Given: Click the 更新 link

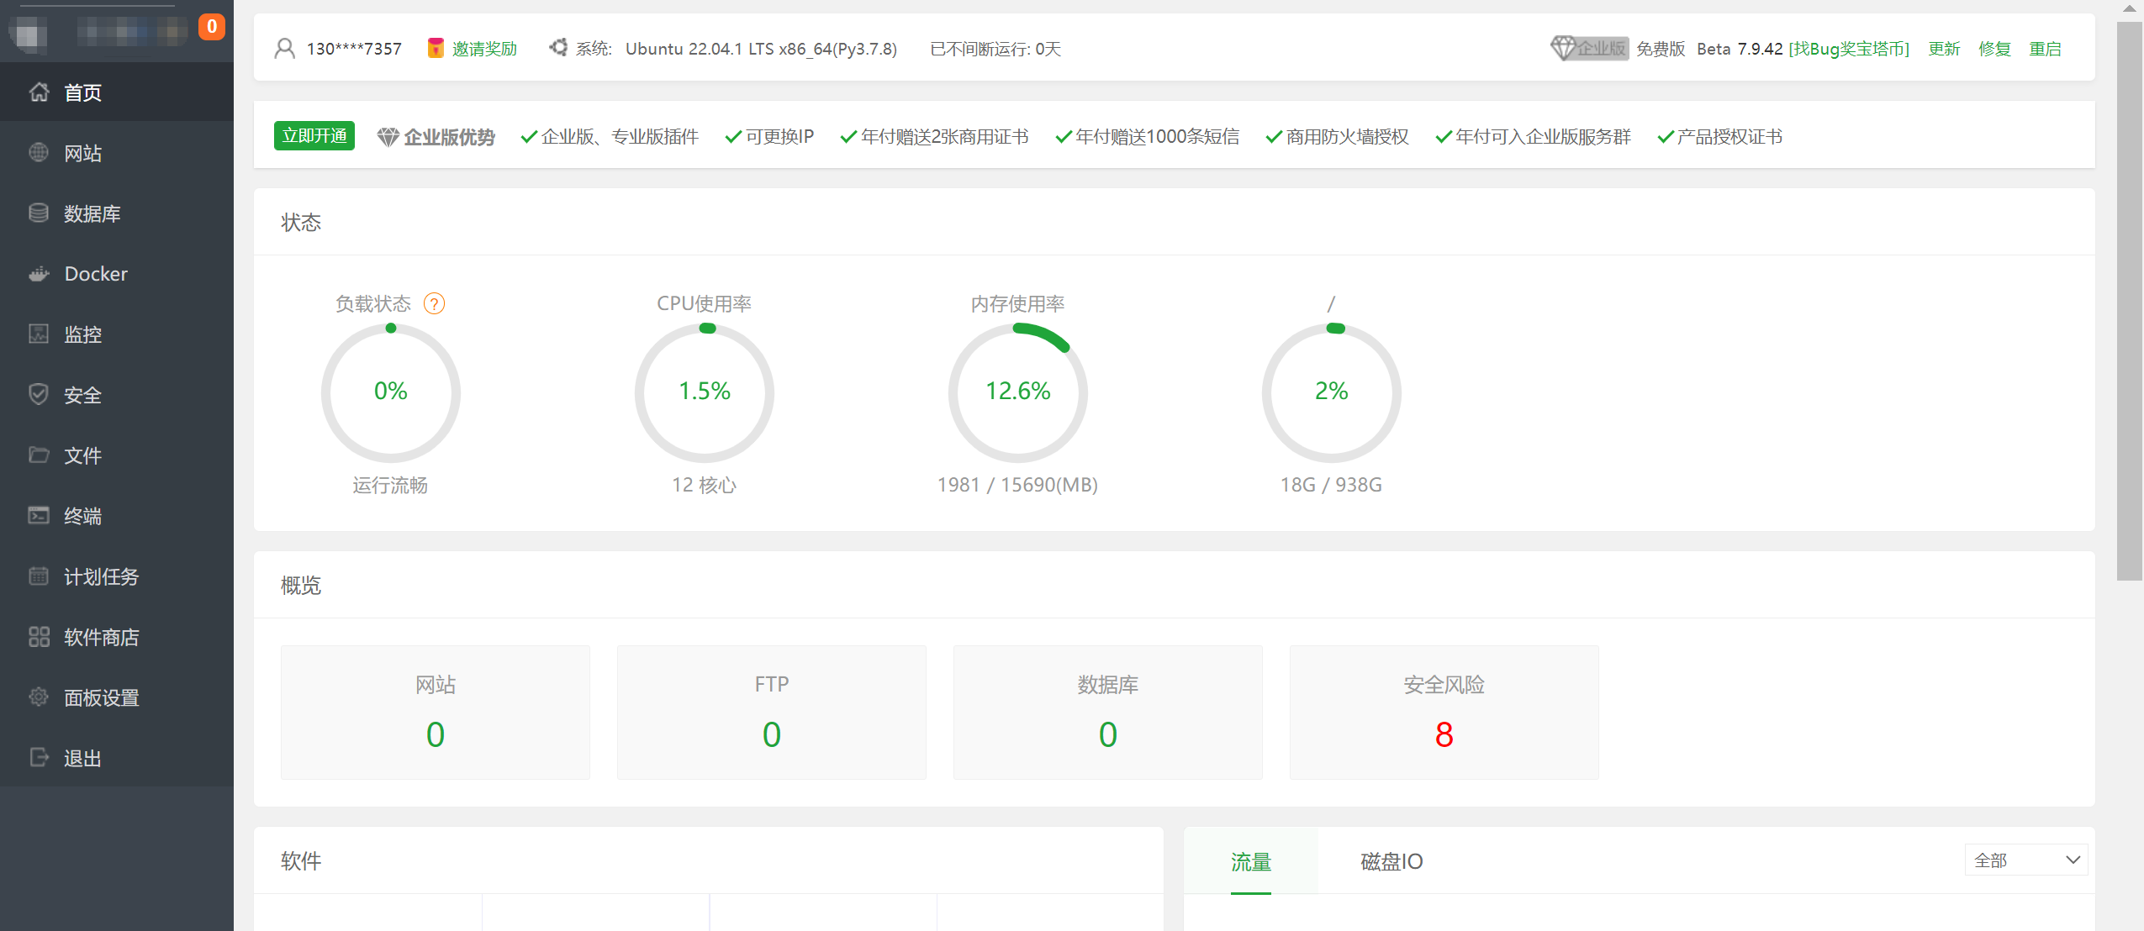Looking at the screenshot, I should tap(1944, 49).
